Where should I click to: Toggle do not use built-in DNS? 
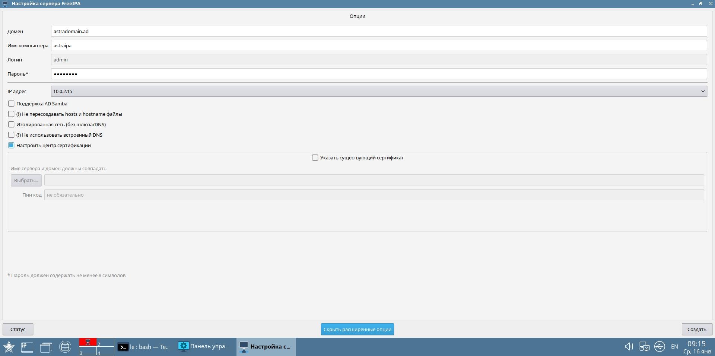pyautogui.click(x=11, y=135)
